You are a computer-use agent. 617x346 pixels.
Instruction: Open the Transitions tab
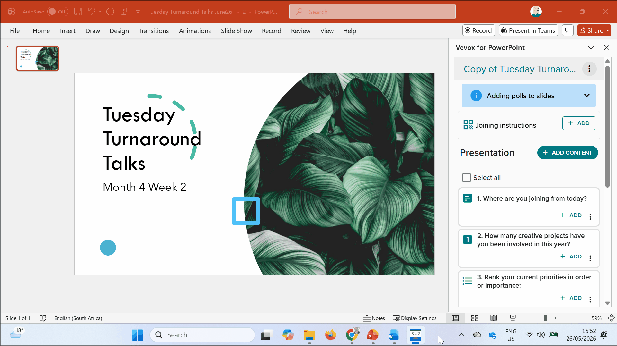point(154,31)
